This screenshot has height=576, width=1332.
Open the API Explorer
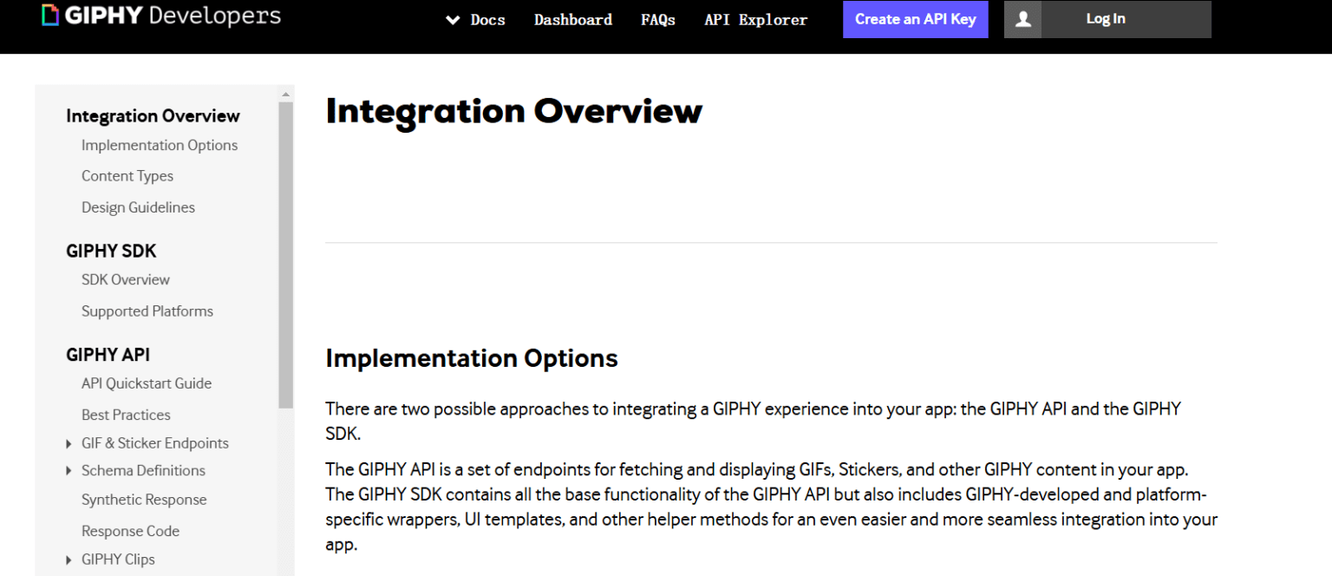click(x=756, y=20)
